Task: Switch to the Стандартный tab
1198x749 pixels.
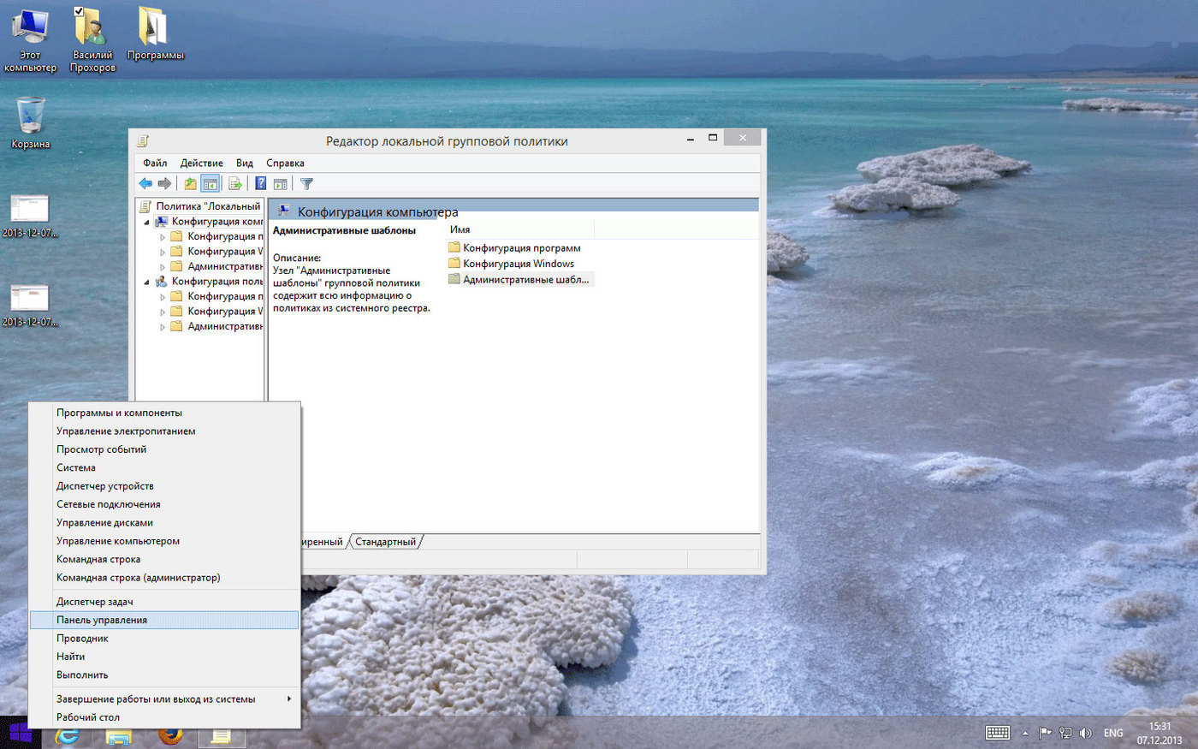Action: [385, 542]
